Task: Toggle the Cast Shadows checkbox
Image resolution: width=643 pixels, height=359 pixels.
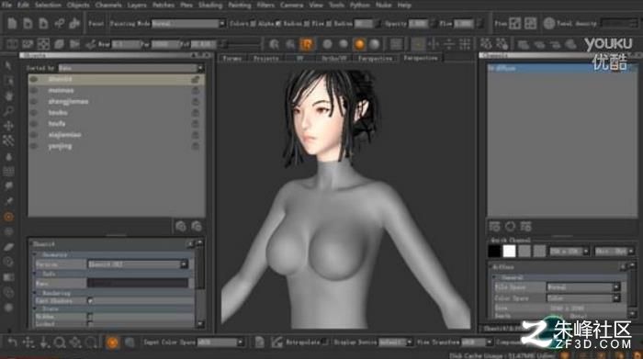Action: point(90,301)
